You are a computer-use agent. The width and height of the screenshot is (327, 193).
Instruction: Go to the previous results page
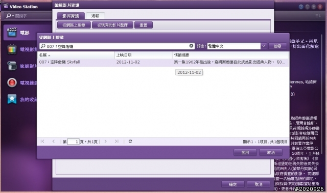click(54, 142)
